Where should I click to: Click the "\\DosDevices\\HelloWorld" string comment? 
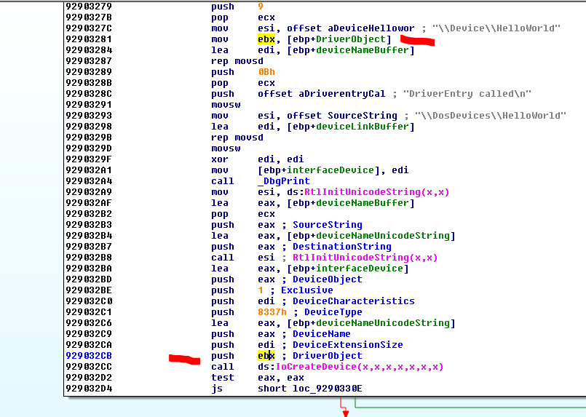(491, 116)
